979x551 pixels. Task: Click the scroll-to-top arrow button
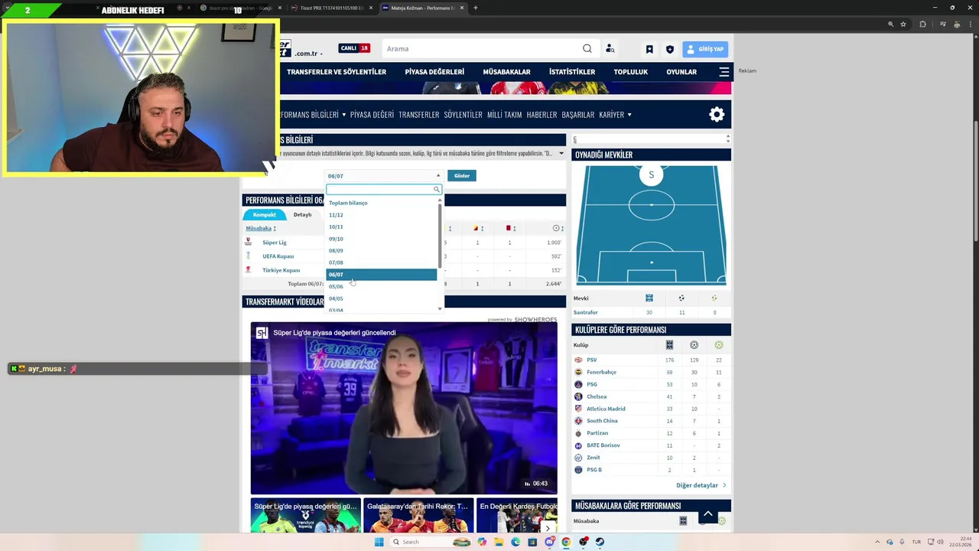(x=708, y=514)
